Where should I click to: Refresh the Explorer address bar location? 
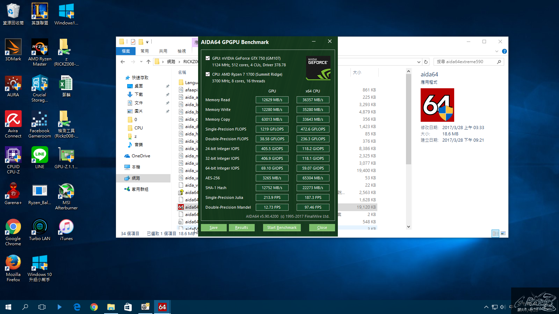click(x=426, y=62)
